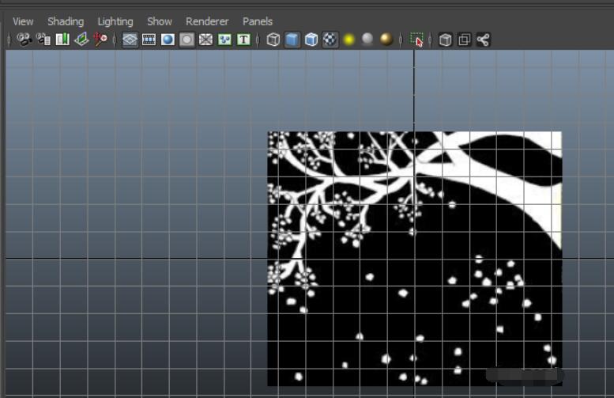Open the View menu
614x398 pixels.
tap(23, 21)
